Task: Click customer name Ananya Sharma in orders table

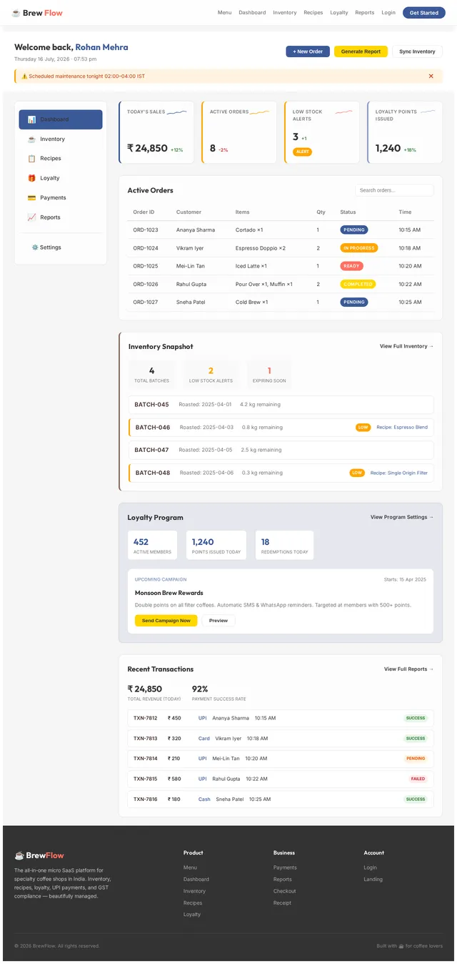Action: pos(196,230)
